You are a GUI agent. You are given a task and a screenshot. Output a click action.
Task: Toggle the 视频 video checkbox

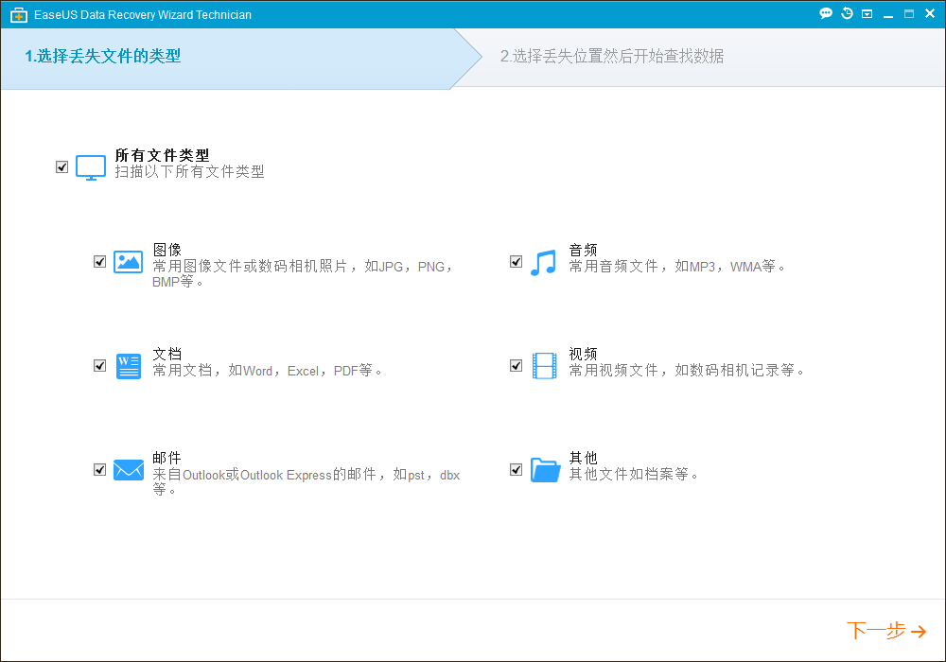click(x=517, y=366)
